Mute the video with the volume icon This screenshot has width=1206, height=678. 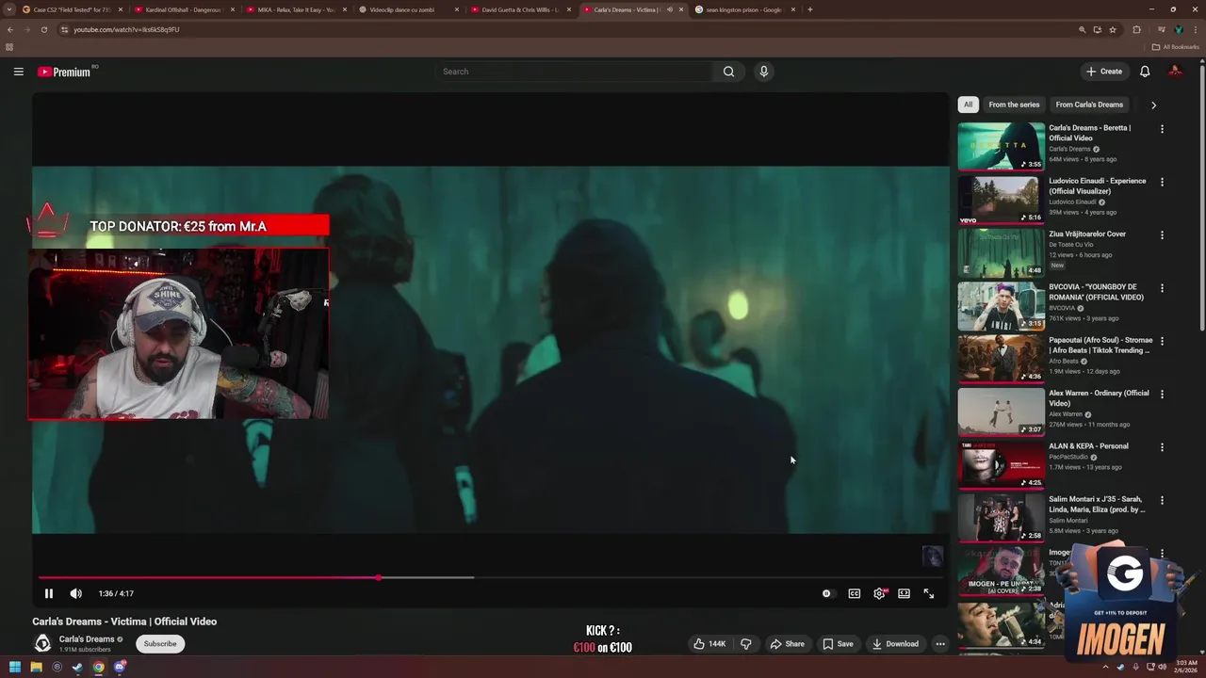click(x=76, y=593)
